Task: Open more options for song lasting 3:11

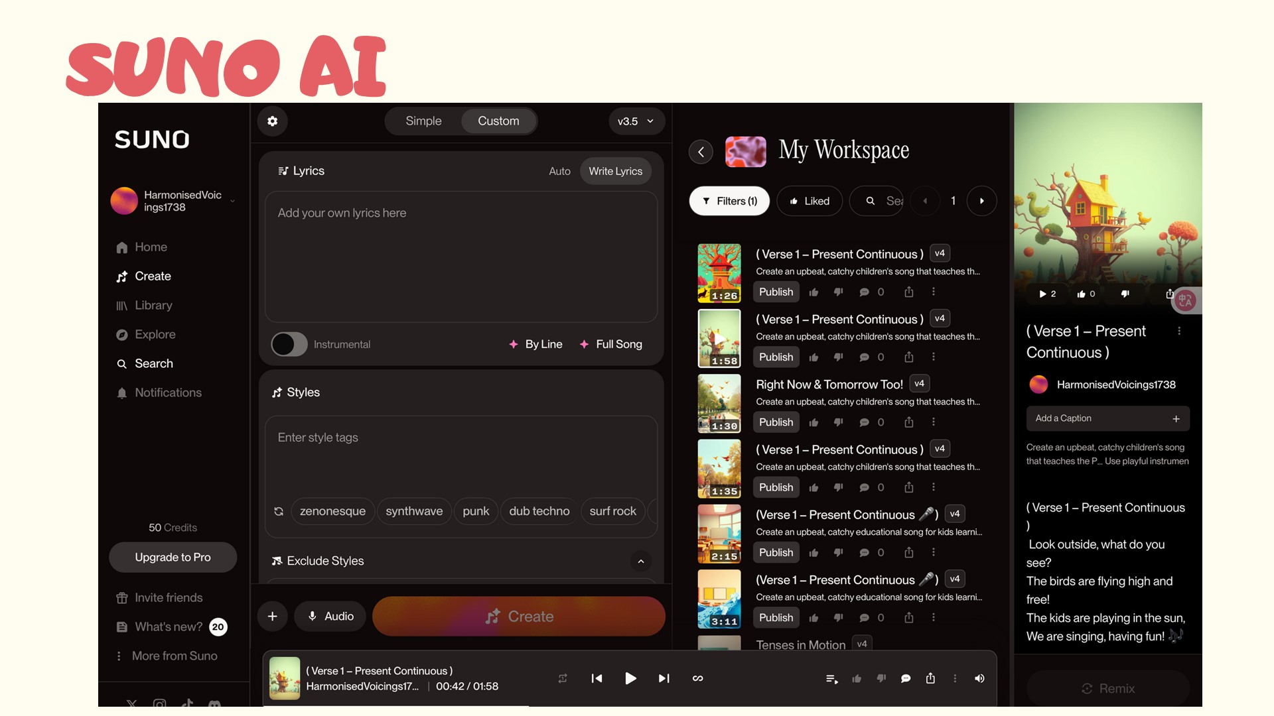Action: [934, 617]
